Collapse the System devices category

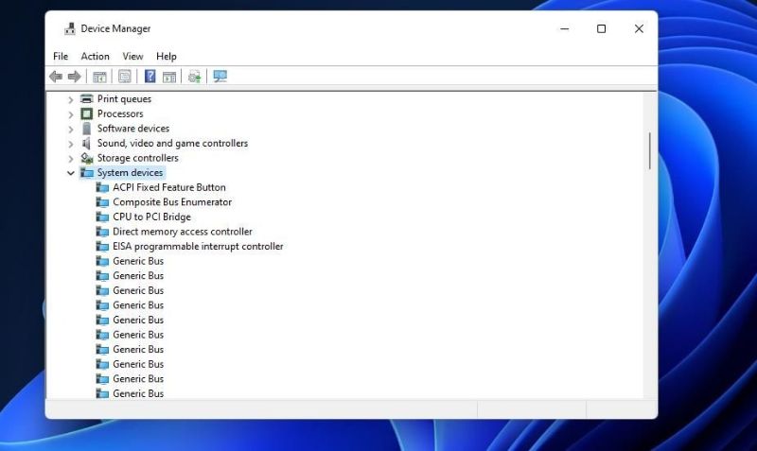tap(71, 173)
